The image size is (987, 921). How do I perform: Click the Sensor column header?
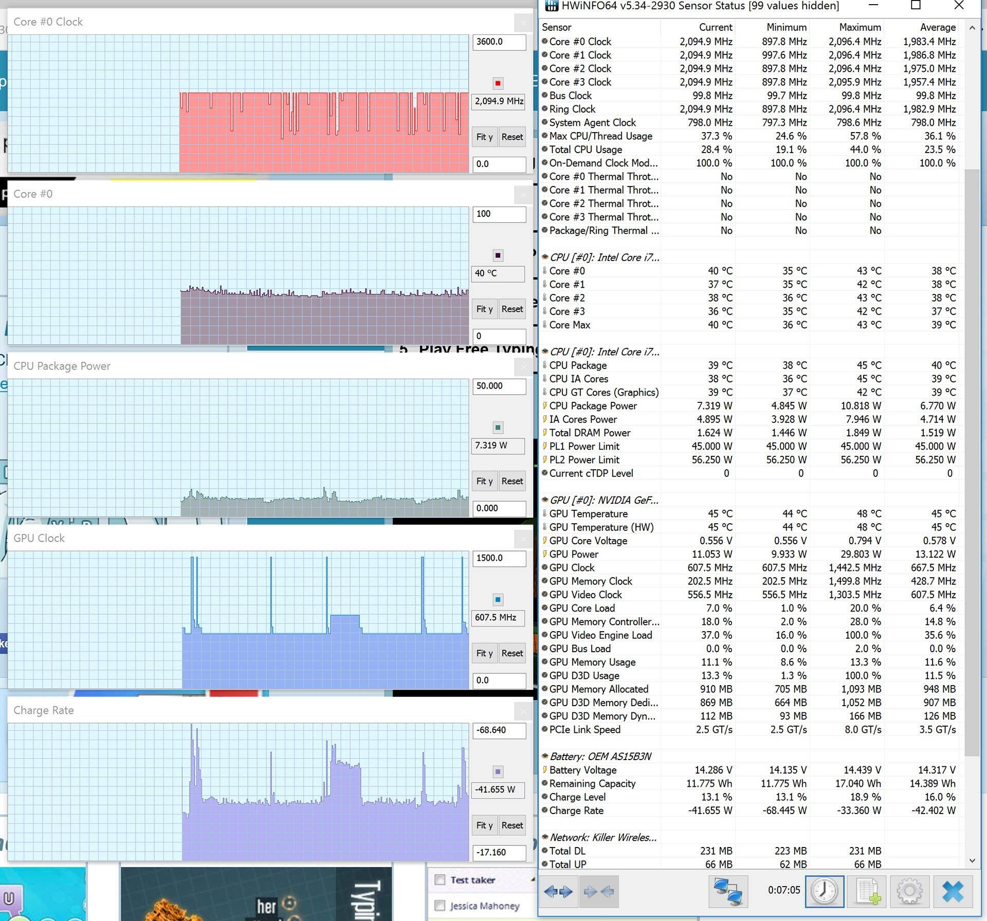(x=599, y=27)
